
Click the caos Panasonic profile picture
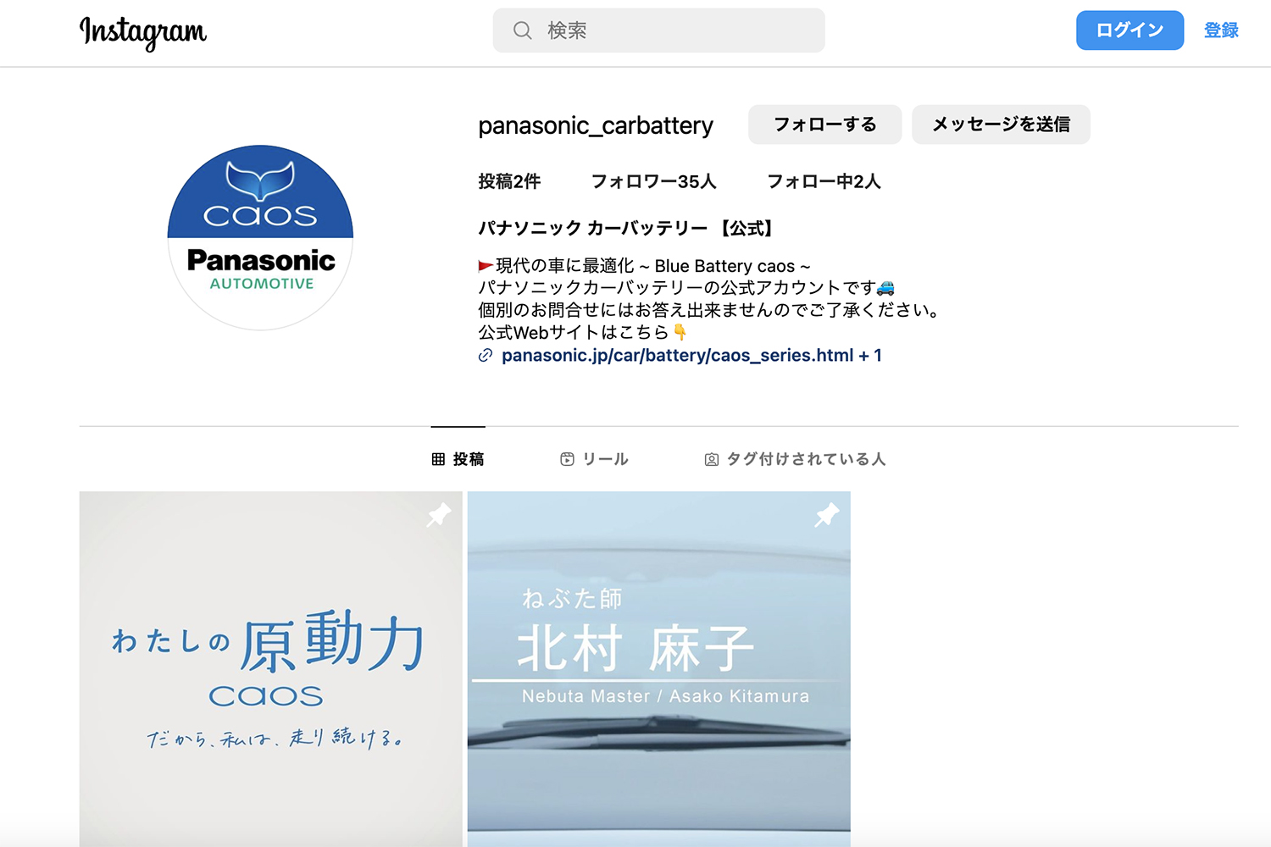pos(260,237)
